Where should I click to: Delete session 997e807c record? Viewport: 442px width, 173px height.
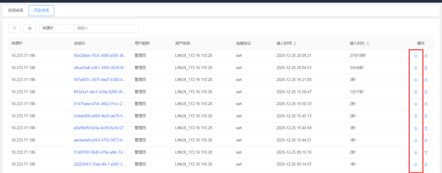coord(426,80)
